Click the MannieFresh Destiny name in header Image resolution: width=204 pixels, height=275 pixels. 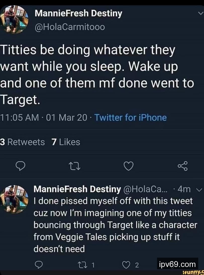[78, 13]
